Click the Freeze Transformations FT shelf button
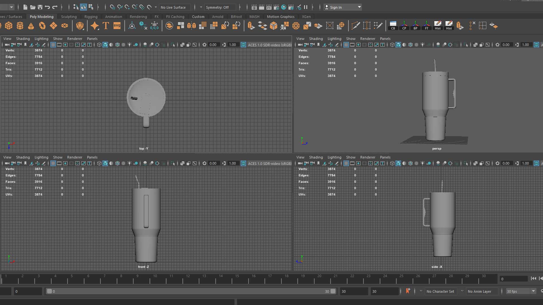The height and width of the screenshot is (305, 543). [x=426, y=26]
